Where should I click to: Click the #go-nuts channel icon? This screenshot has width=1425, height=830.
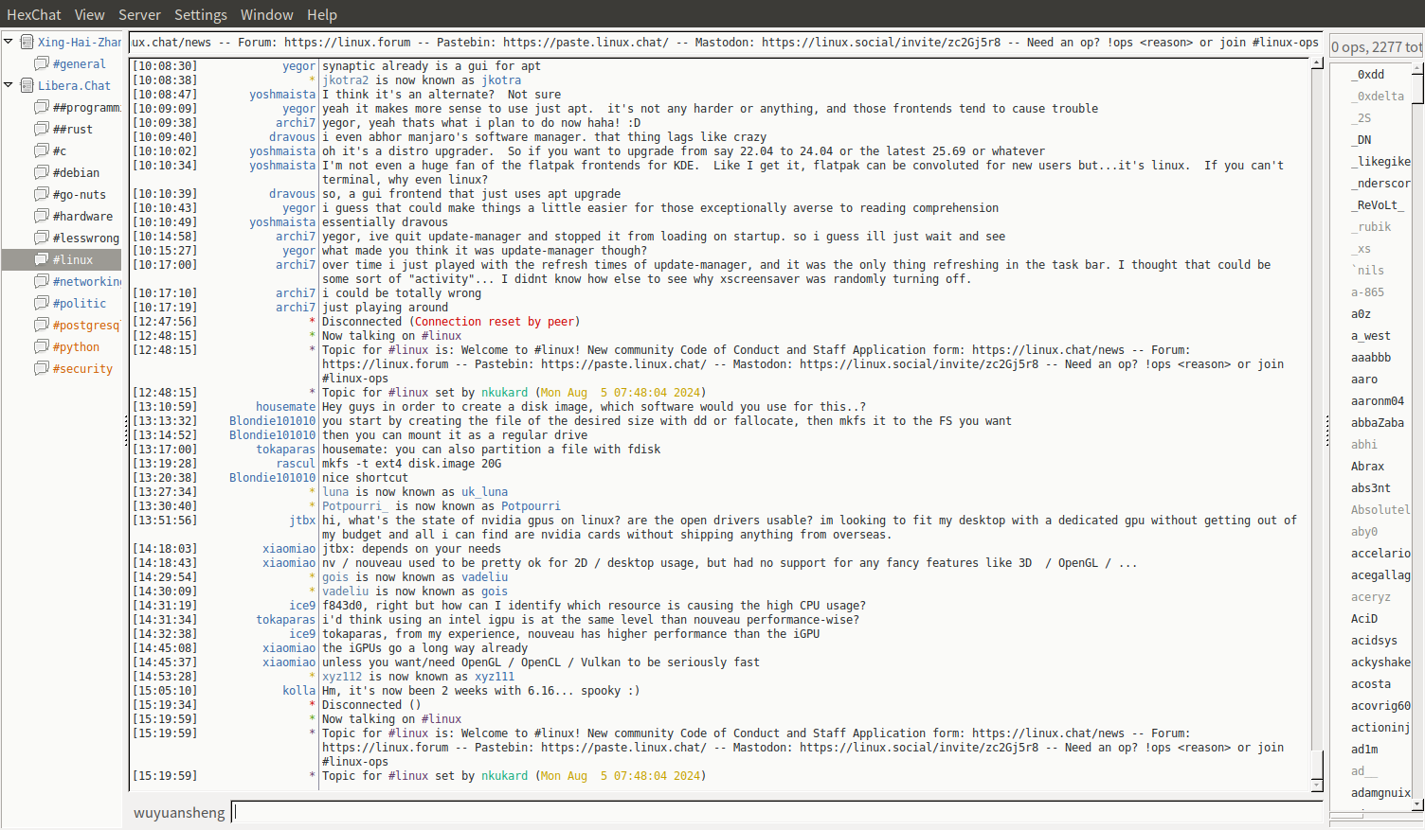[x=42, y=194]
